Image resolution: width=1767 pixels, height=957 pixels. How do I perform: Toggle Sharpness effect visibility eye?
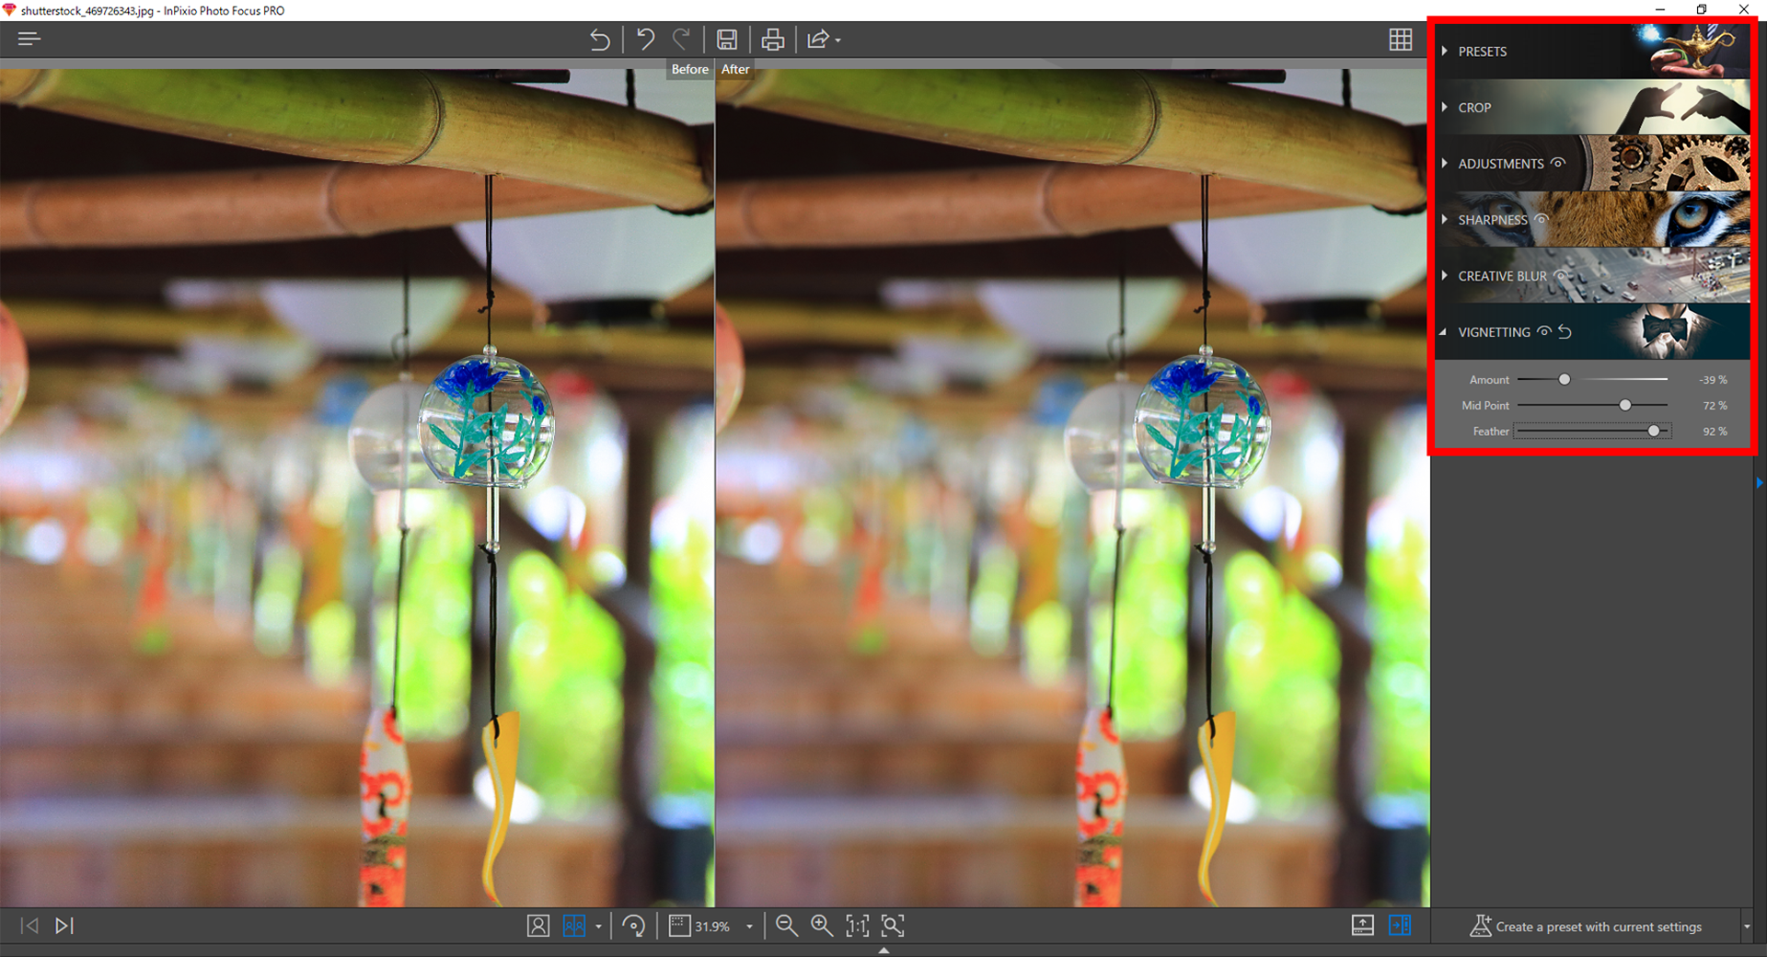pyautogui.click(x=1542, y=219)
